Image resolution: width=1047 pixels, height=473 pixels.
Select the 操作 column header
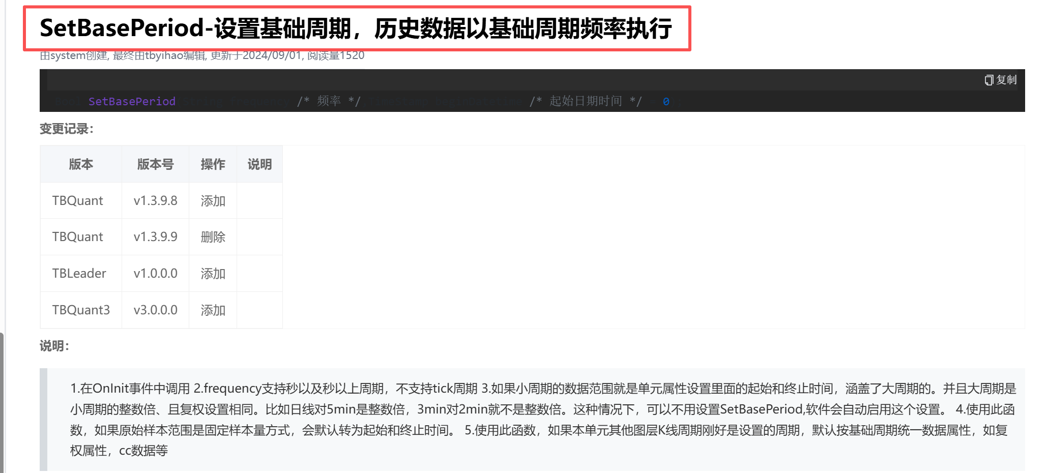(213, 164)
